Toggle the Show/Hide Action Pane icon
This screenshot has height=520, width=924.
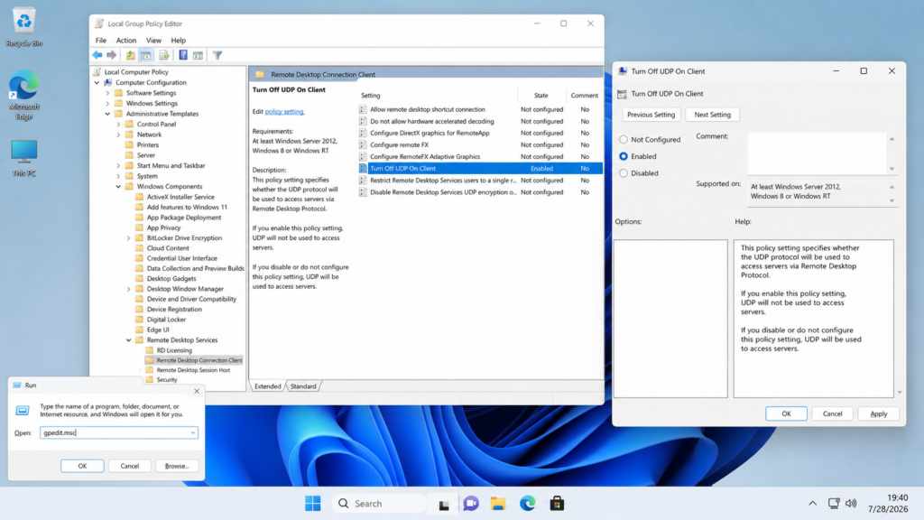click(x=198, y=55)
